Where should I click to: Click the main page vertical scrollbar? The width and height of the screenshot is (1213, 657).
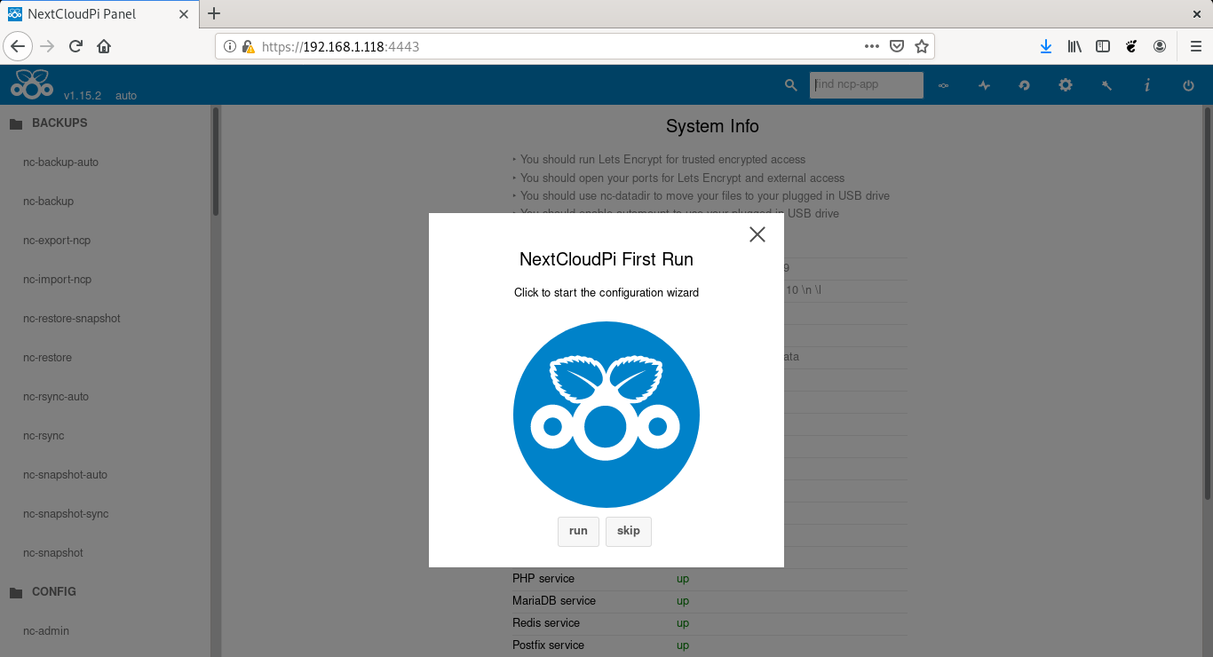point(1207,302)
